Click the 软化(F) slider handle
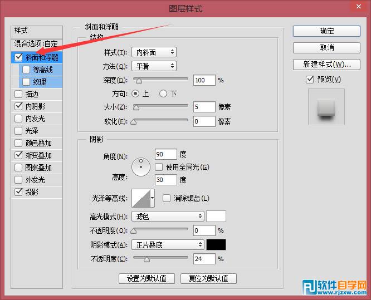This screenshot has width=371, height=300. [134, 122]
